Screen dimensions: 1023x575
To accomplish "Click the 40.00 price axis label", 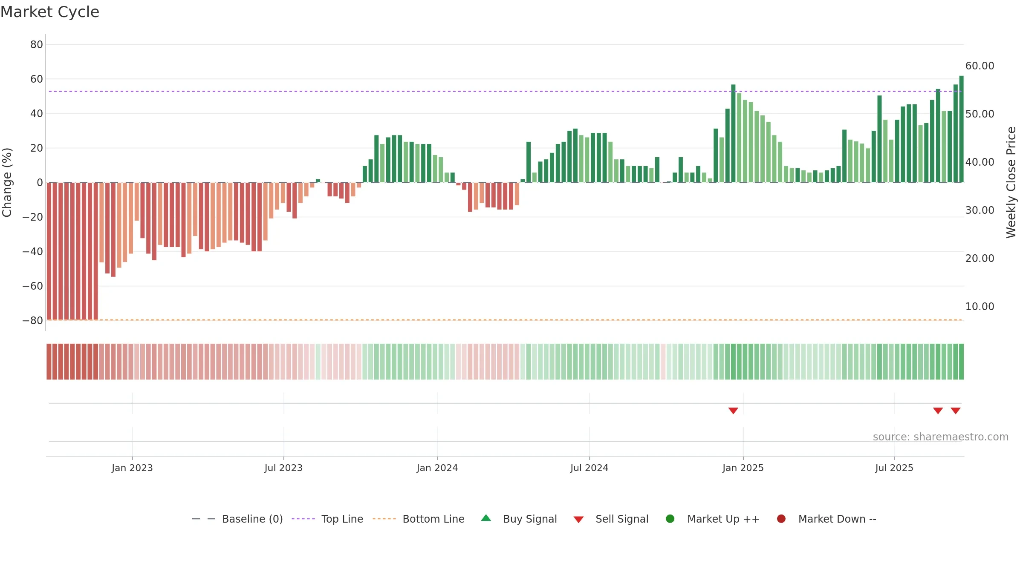I will click(980, 162).
